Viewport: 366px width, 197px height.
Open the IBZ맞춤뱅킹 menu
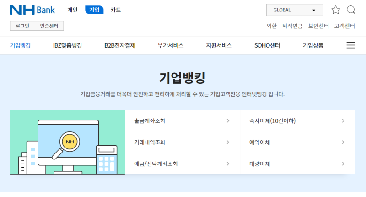click(67, 45)
